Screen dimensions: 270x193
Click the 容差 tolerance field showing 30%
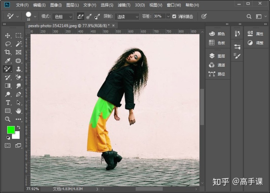[159, 16]
